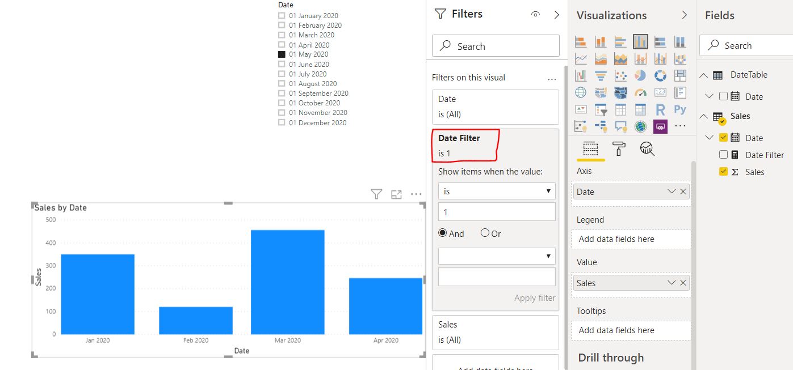Tick the Date Filter field checkbox
Screen dimensions: 793x370
click(723, 155)
